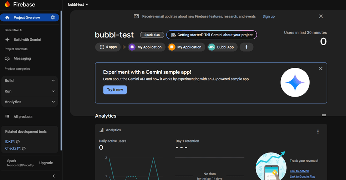346x180 pixels.
Task: Click the sidebar vertical scrollbar
Action: 61,81
